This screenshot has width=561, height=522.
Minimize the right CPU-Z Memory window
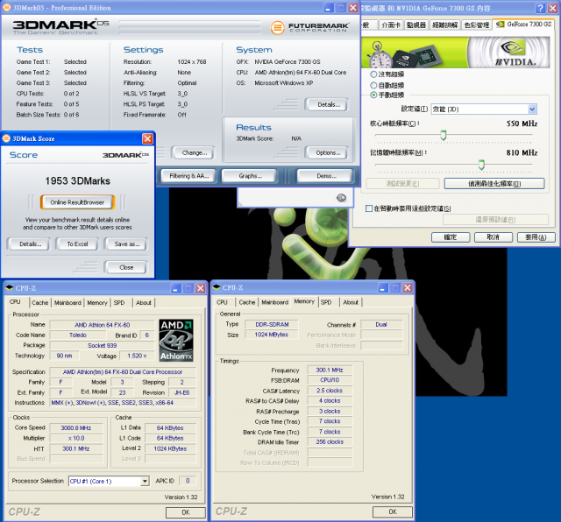coord(383,288)
